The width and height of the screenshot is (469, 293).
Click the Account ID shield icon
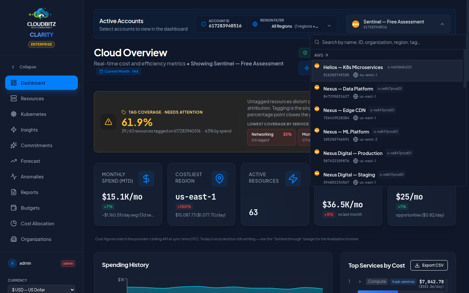[204, 24]
